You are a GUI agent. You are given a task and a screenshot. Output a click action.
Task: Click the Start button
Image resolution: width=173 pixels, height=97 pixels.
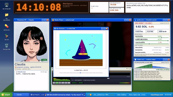coord(6,95)
